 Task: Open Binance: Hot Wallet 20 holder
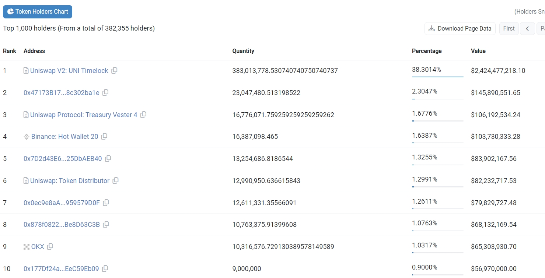click(x=65, y=136)
